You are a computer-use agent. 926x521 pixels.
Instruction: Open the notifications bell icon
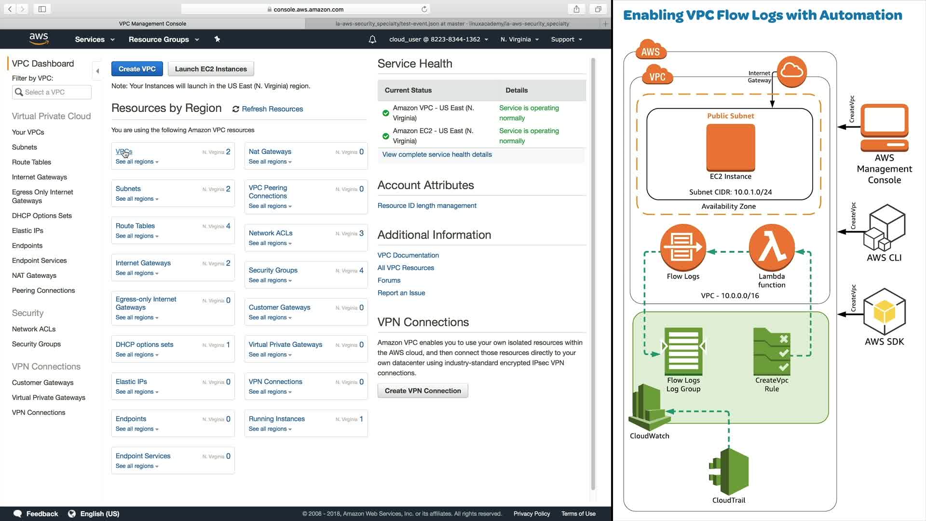click(x=372, y=40)
